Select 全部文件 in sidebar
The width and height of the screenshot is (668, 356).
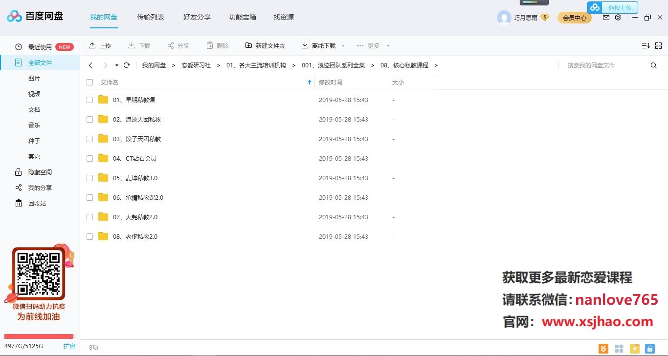click(40, 63)
